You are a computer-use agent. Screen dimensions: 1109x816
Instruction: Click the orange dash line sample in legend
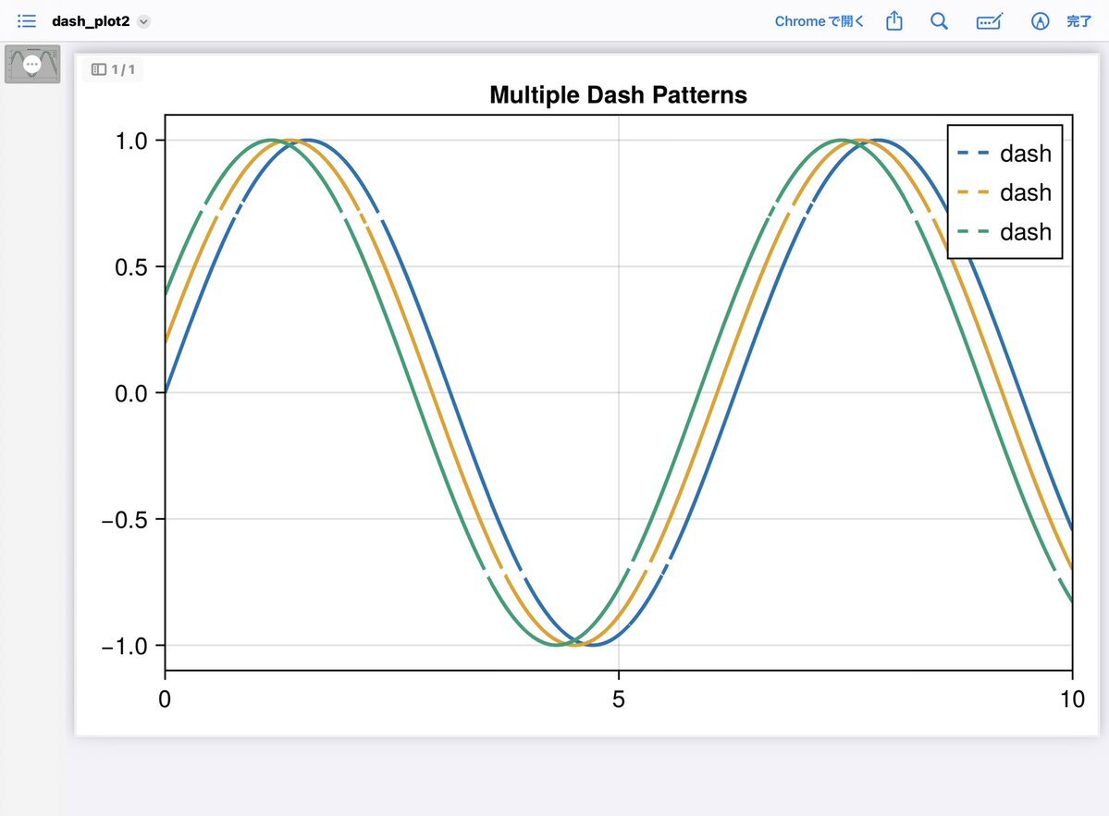973,192
